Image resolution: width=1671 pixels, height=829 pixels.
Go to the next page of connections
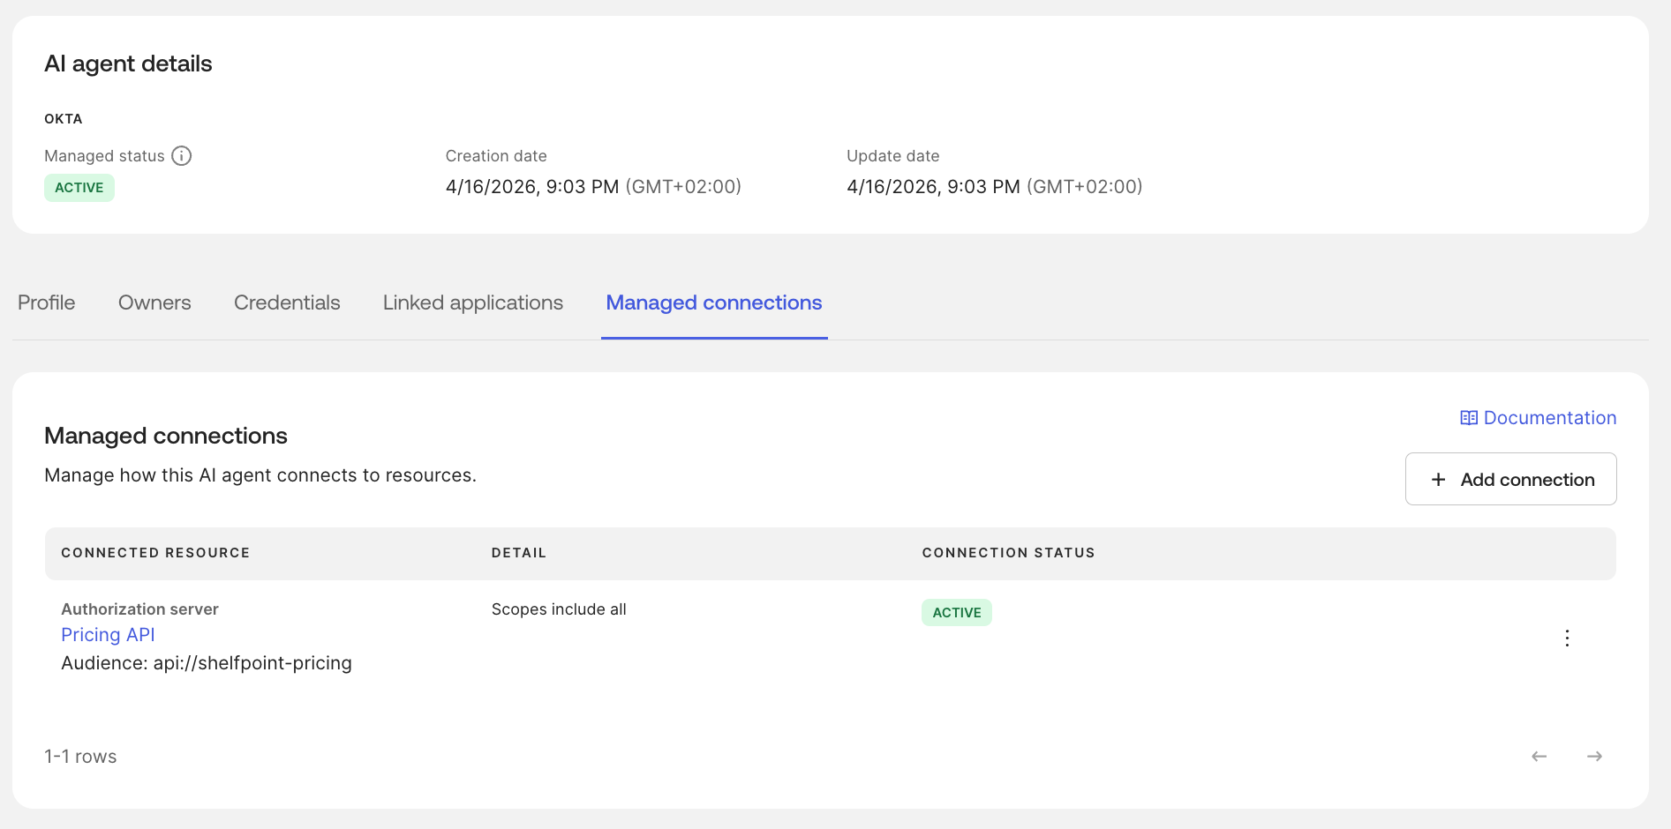[1594, 756]
